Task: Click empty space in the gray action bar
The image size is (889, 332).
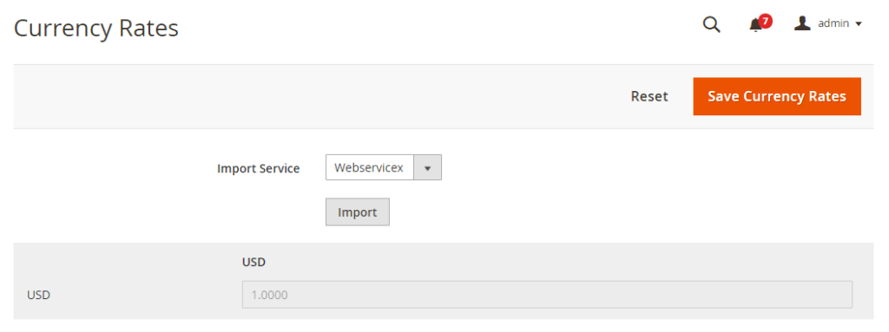Action: pos(318,96)
